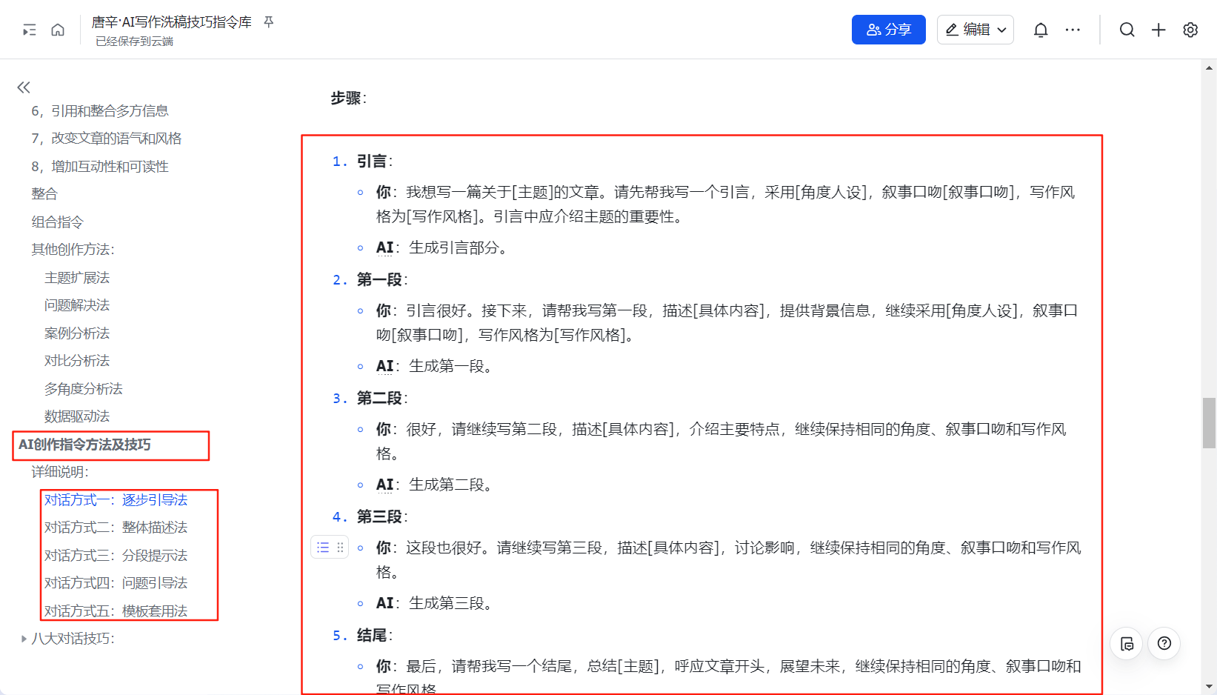
Task: Expand the 八大对话技巧 outline section
Action: point(24,639)
